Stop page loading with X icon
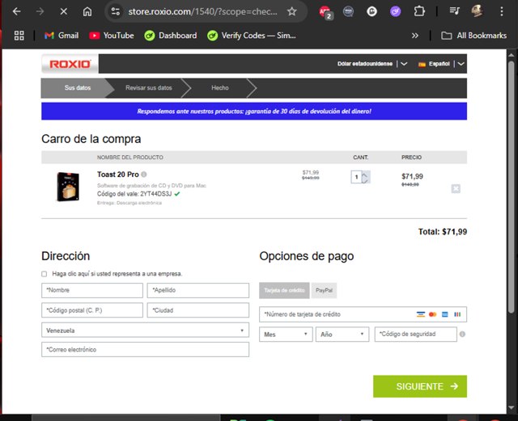 64,11
